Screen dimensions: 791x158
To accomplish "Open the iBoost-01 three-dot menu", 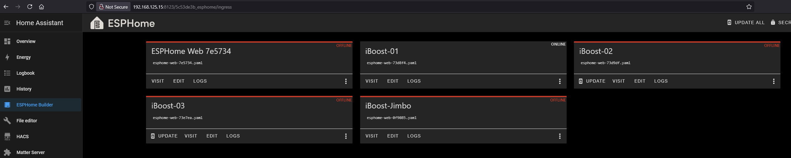I will point(560,81).
